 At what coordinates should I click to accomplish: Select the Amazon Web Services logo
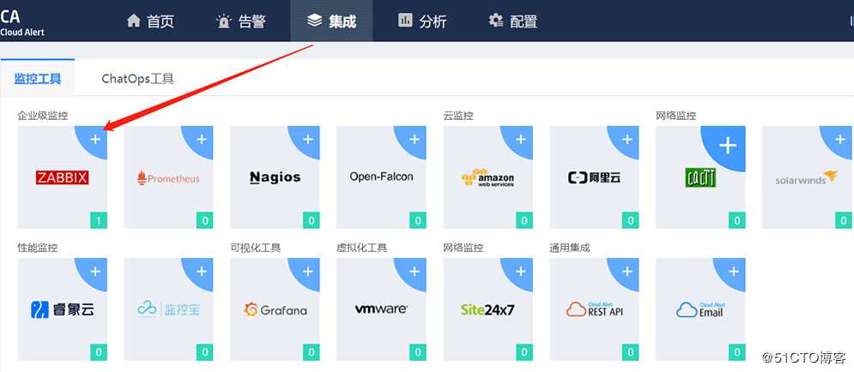[x=488, y=177]
